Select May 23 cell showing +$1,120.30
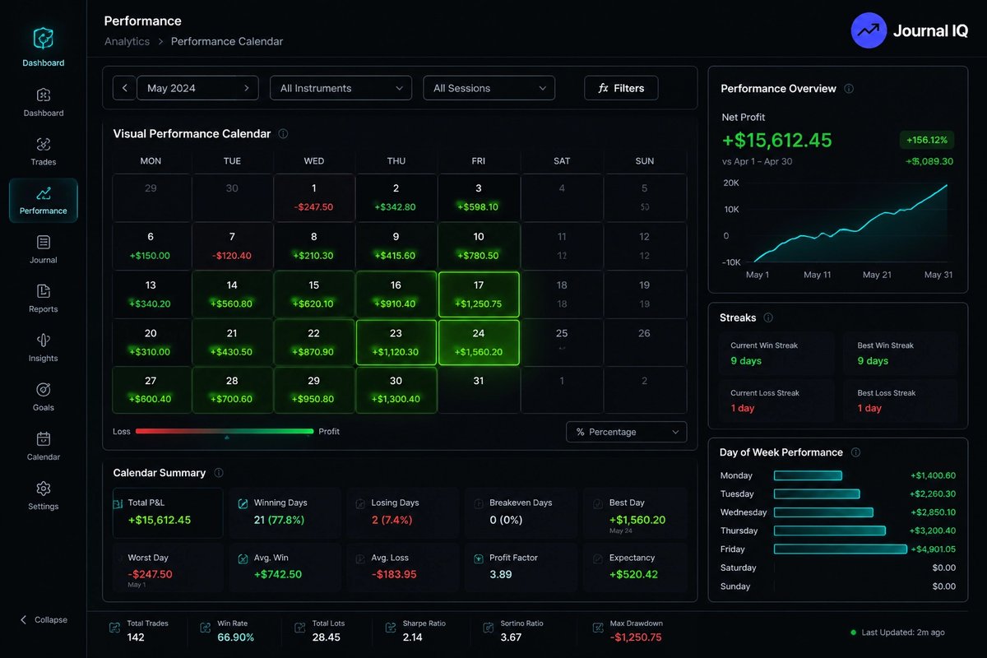987x658 pixels. [x=396, y=342]
